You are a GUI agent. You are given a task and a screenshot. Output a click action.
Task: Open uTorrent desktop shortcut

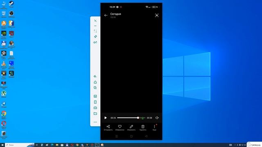click(x=4, y=94)
